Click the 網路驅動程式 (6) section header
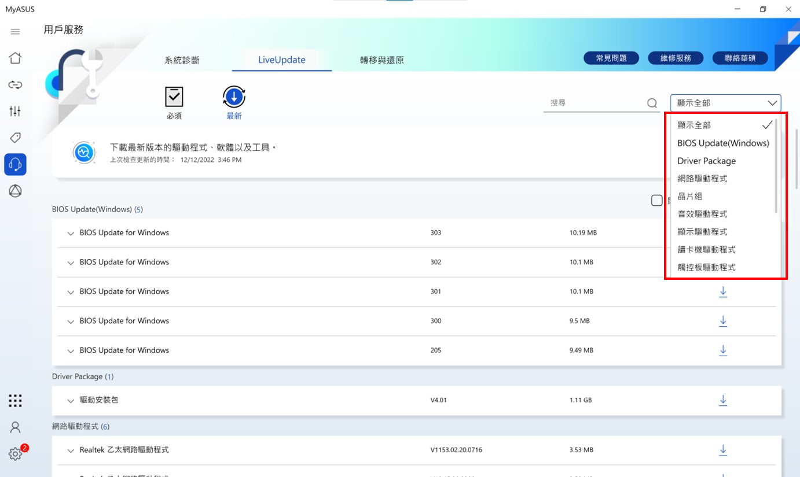This screenshot has width=800, height=477. click(x=80, y=427)
